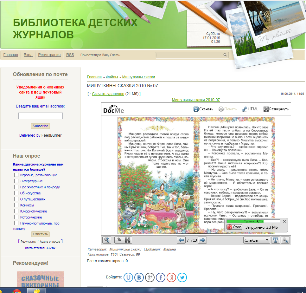Check the Про животных и природу option
Image resolution: width=306 pixels, height=293 pixels.
click(x=16, y=187)
